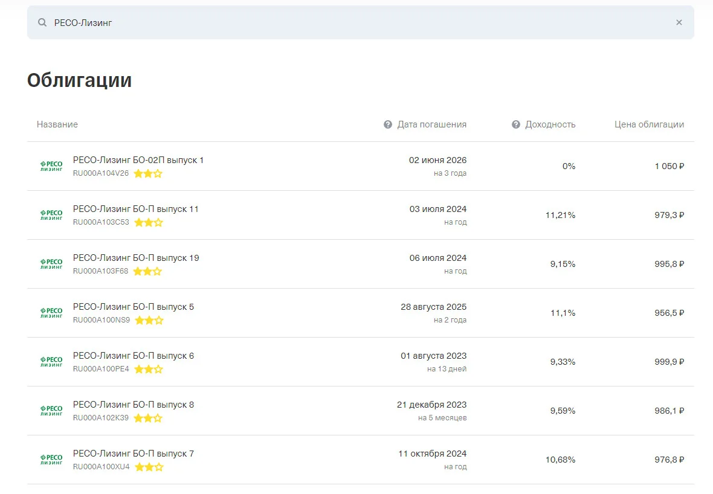
Task: Click РЕСО logo of БО-П выпуск 8
Action: point(51,411)
